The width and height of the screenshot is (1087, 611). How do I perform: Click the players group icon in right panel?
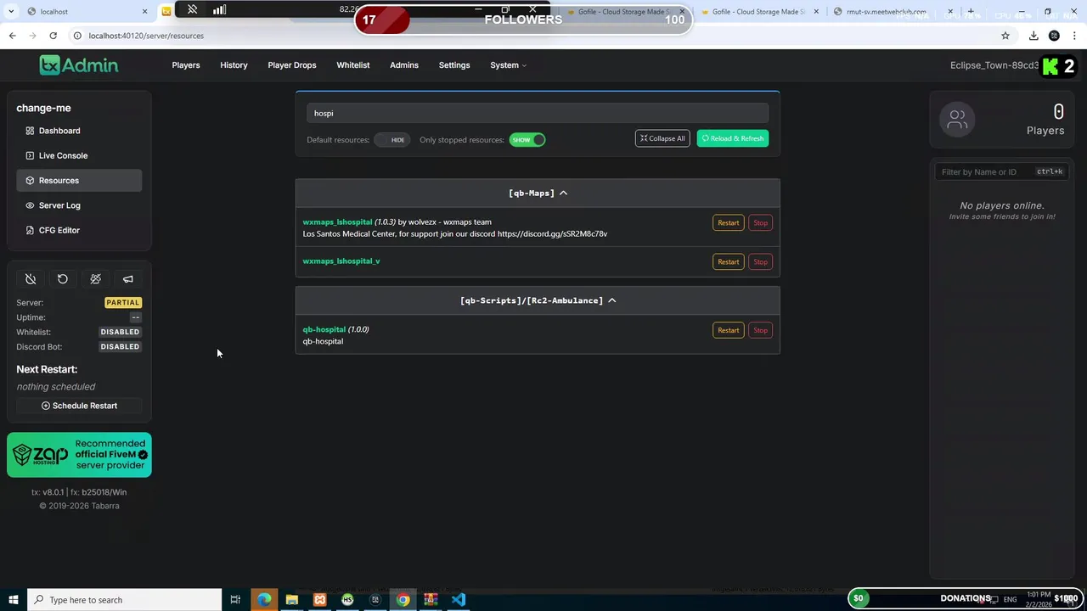point(957,120)
